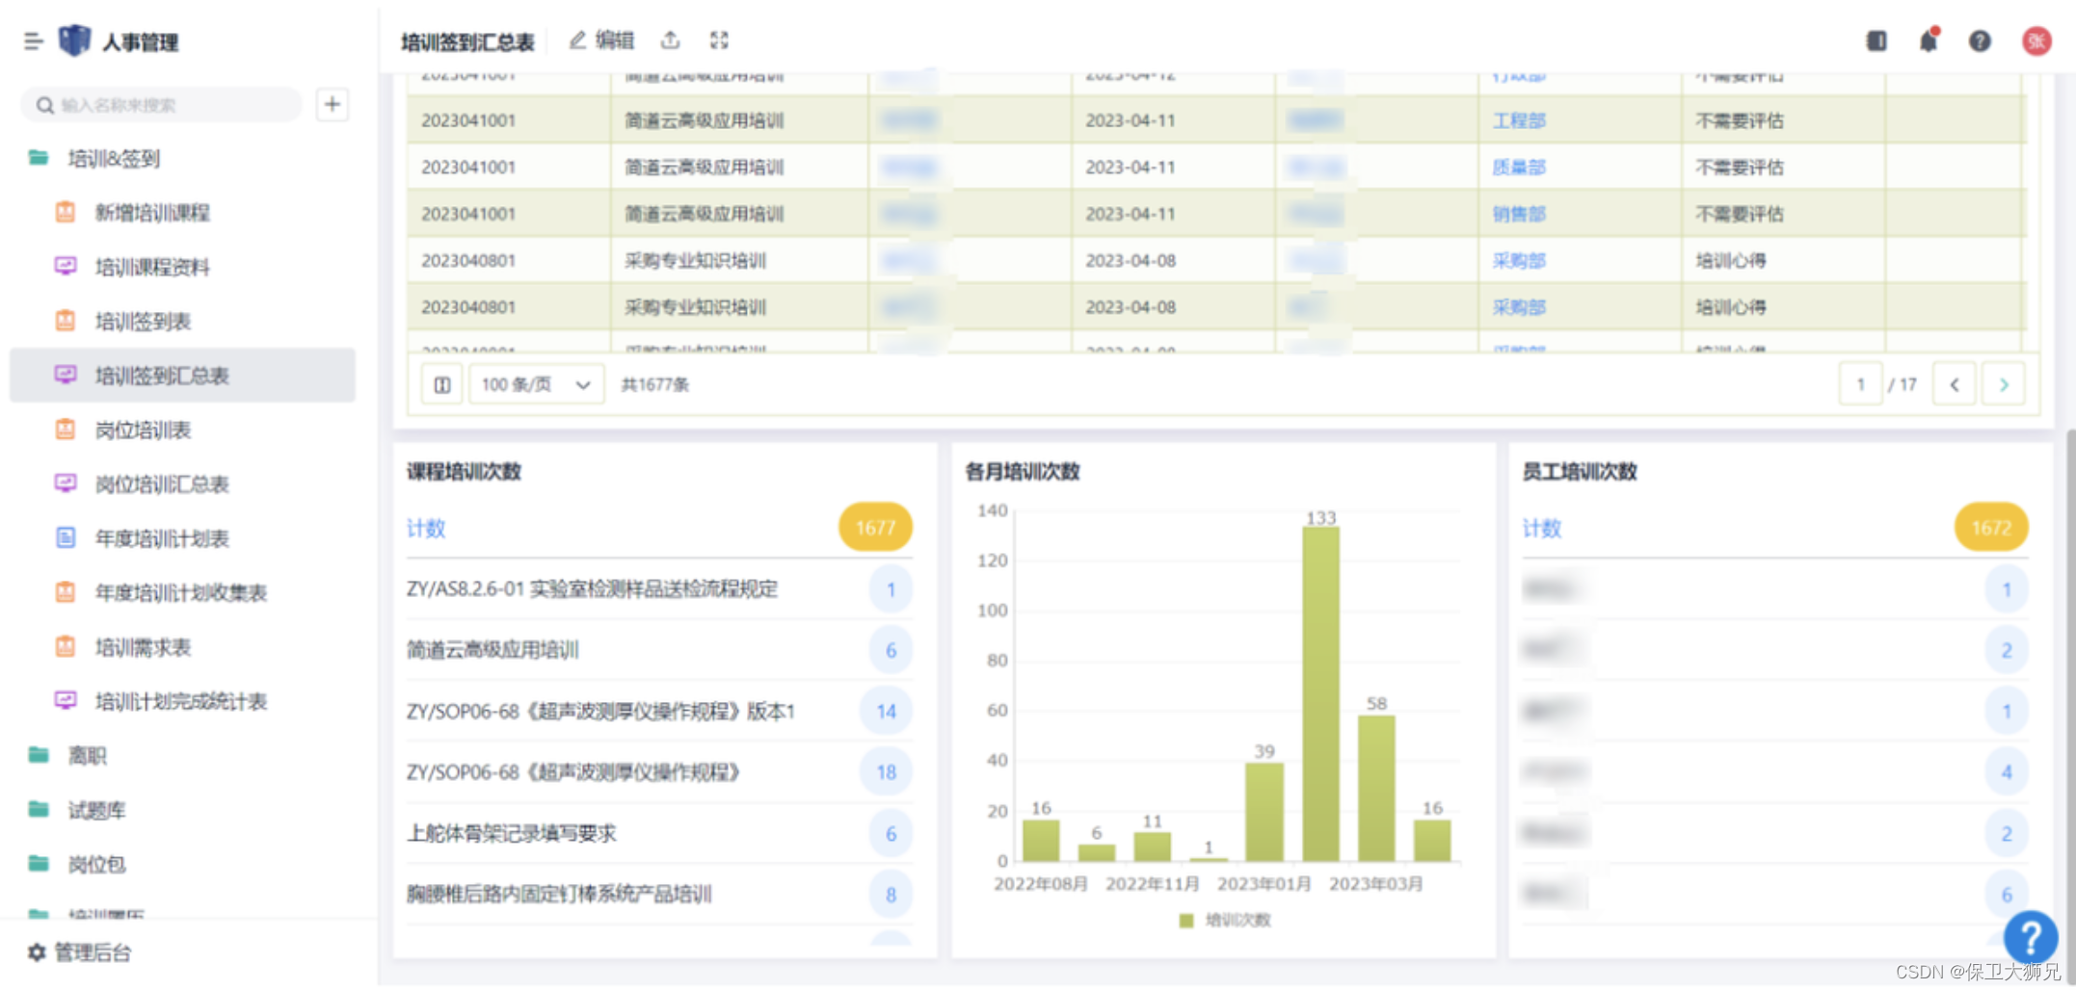Click the tallest chart bar labeled 133
This screenshot has width=2076, height=990.
pos(1320,693)
